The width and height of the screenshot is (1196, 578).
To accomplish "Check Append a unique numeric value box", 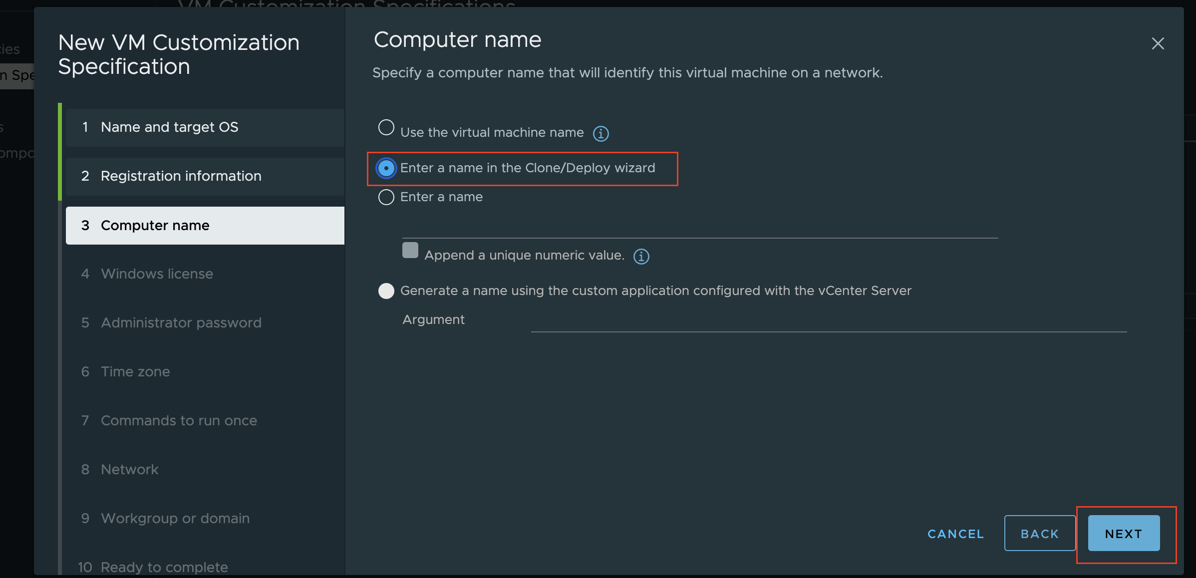I will point(410,250).
